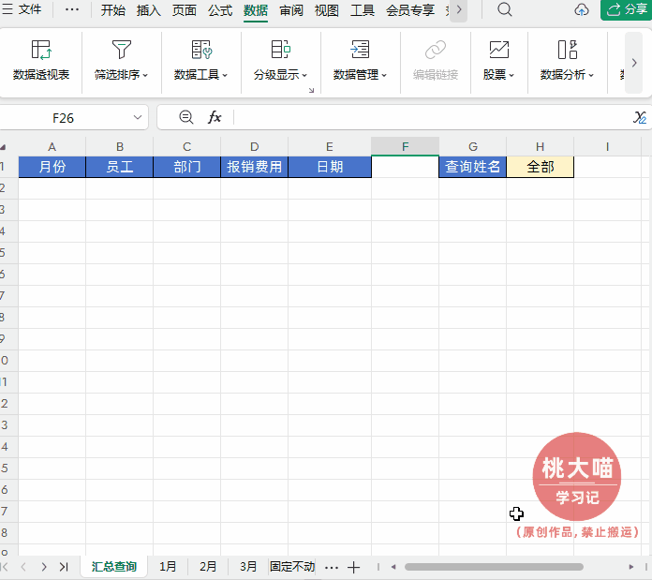Open the 筛选排序 dropdown
This screenshot has width=652, height=580.
[x=121, y=61]
